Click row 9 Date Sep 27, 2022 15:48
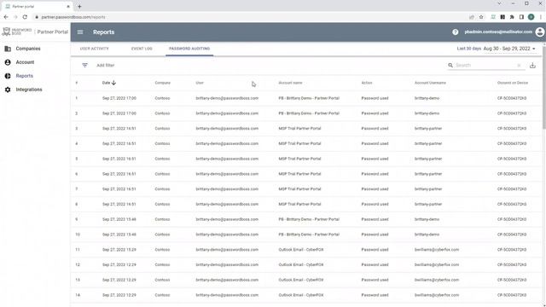This screenshot has height=307, width=546. tap(119, 219)
